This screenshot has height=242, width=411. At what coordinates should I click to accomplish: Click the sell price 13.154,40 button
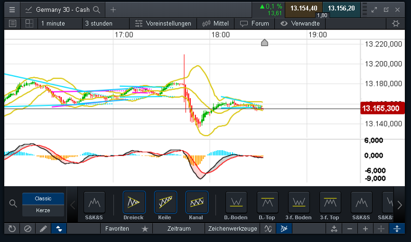click(304, 8)
